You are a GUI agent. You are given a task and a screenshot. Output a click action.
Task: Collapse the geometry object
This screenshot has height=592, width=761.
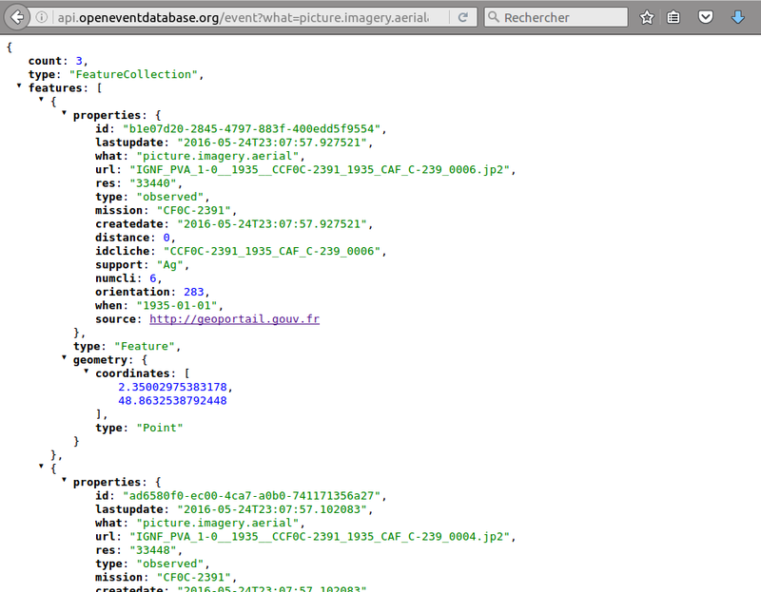point(63,359)
